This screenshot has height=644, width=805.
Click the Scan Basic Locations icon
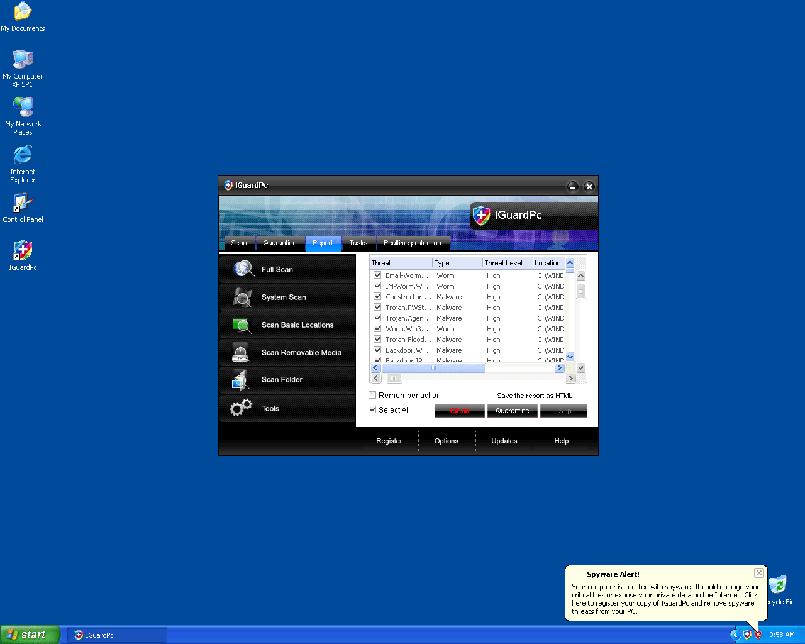click(x=242, y=325)
